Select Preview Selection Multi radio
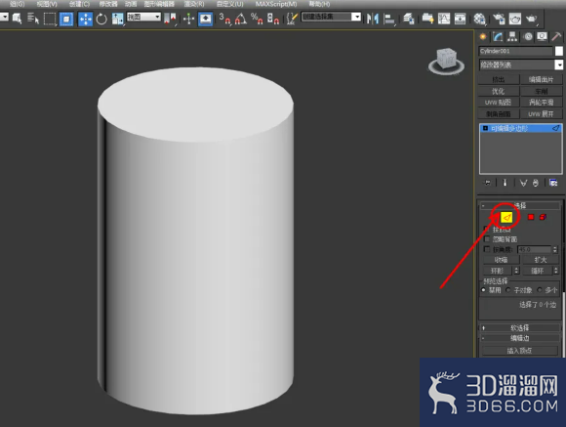This screenshot has width=566, height=427. pyautogui.click(x=540, y=290)
